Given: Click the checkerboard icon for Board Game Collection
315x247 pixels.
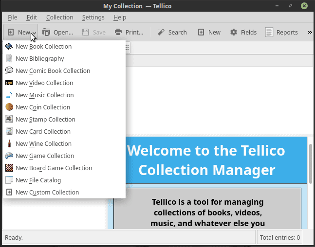Looking at the screenshot, I should 9,168.
